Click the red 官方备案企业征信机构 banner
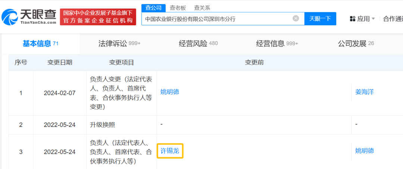This screenshot has height=169, width=403. [98, 17]
